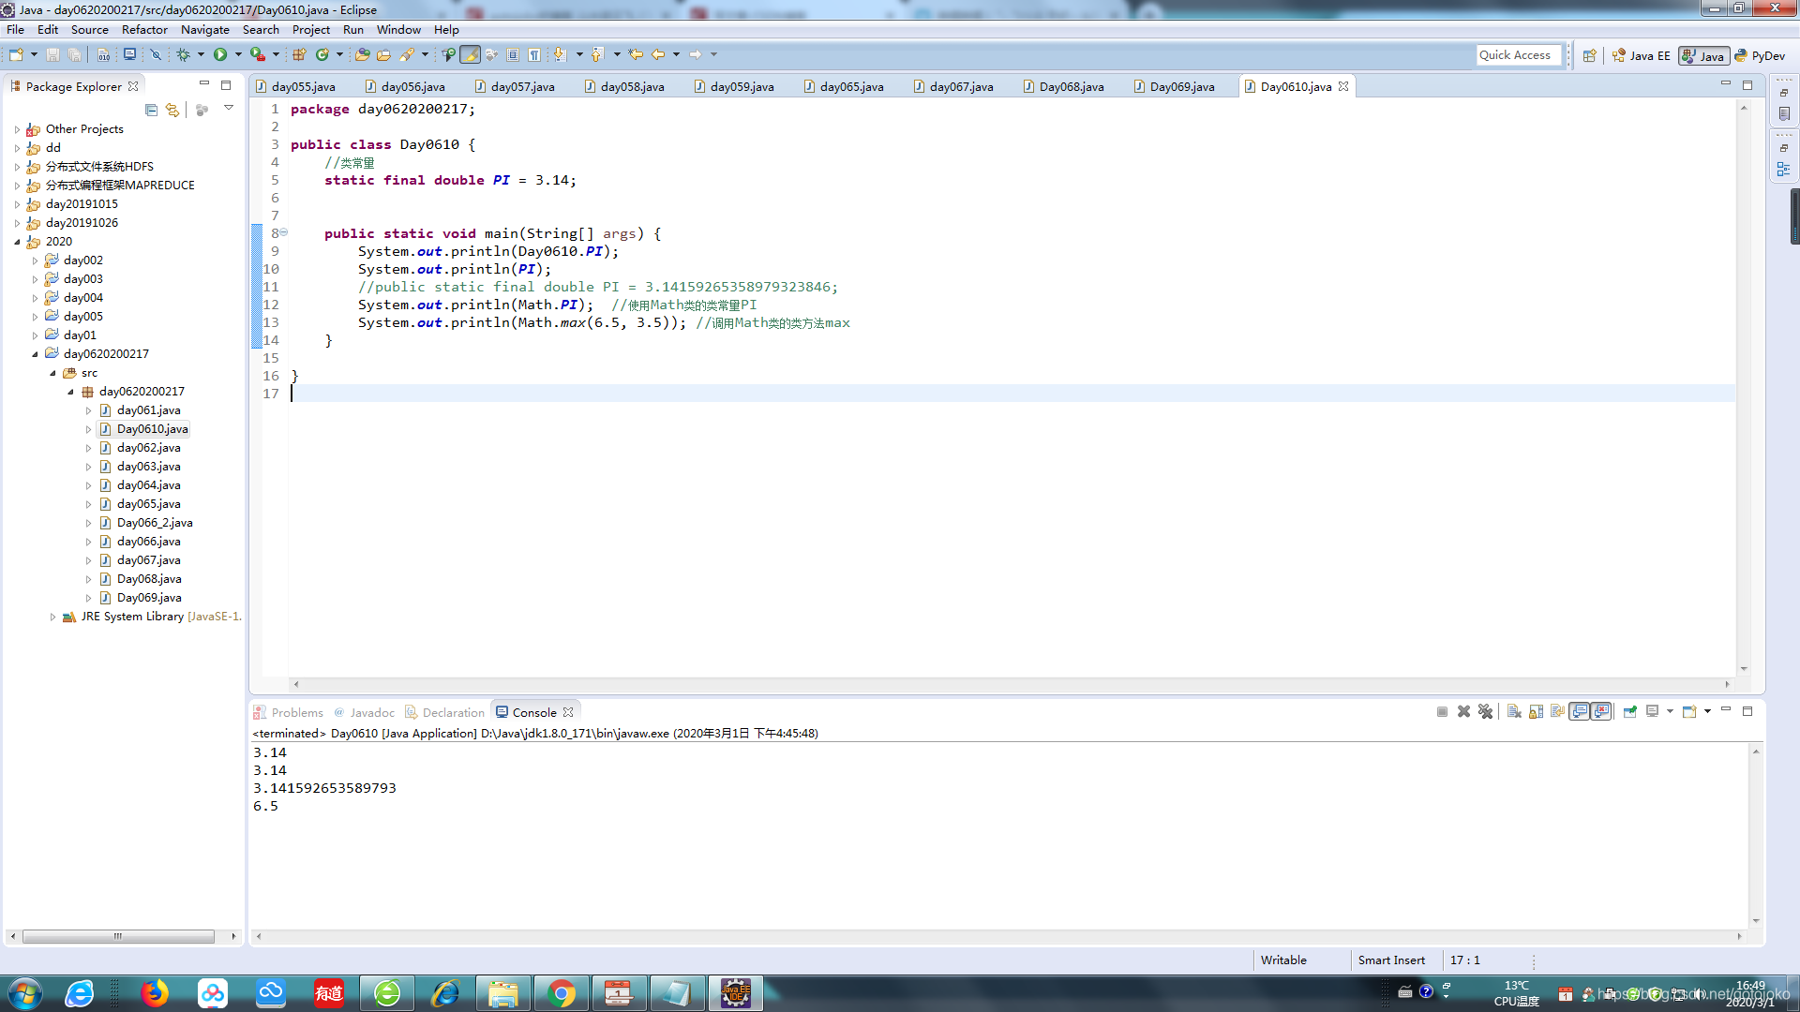1800x1012 pixels.
Task: Toggle Link with Editor in Package Explorer
Action: pyautogui.click(x=172, y=110)
